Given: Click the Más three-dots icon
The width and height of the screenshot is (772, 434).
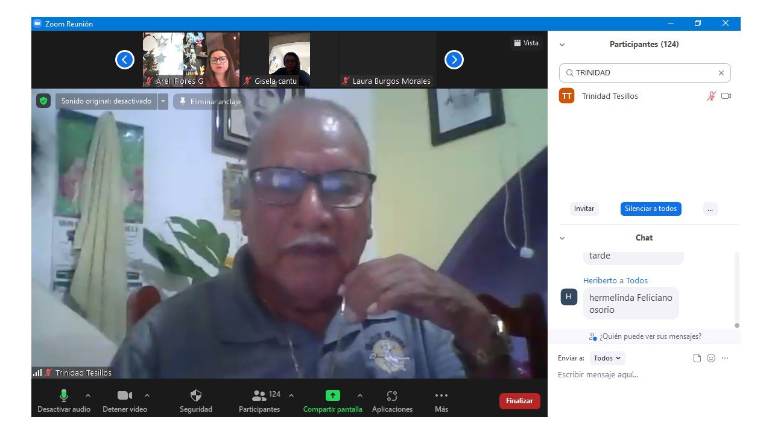Looking at the screenshot, I should (x=441, y=396).
